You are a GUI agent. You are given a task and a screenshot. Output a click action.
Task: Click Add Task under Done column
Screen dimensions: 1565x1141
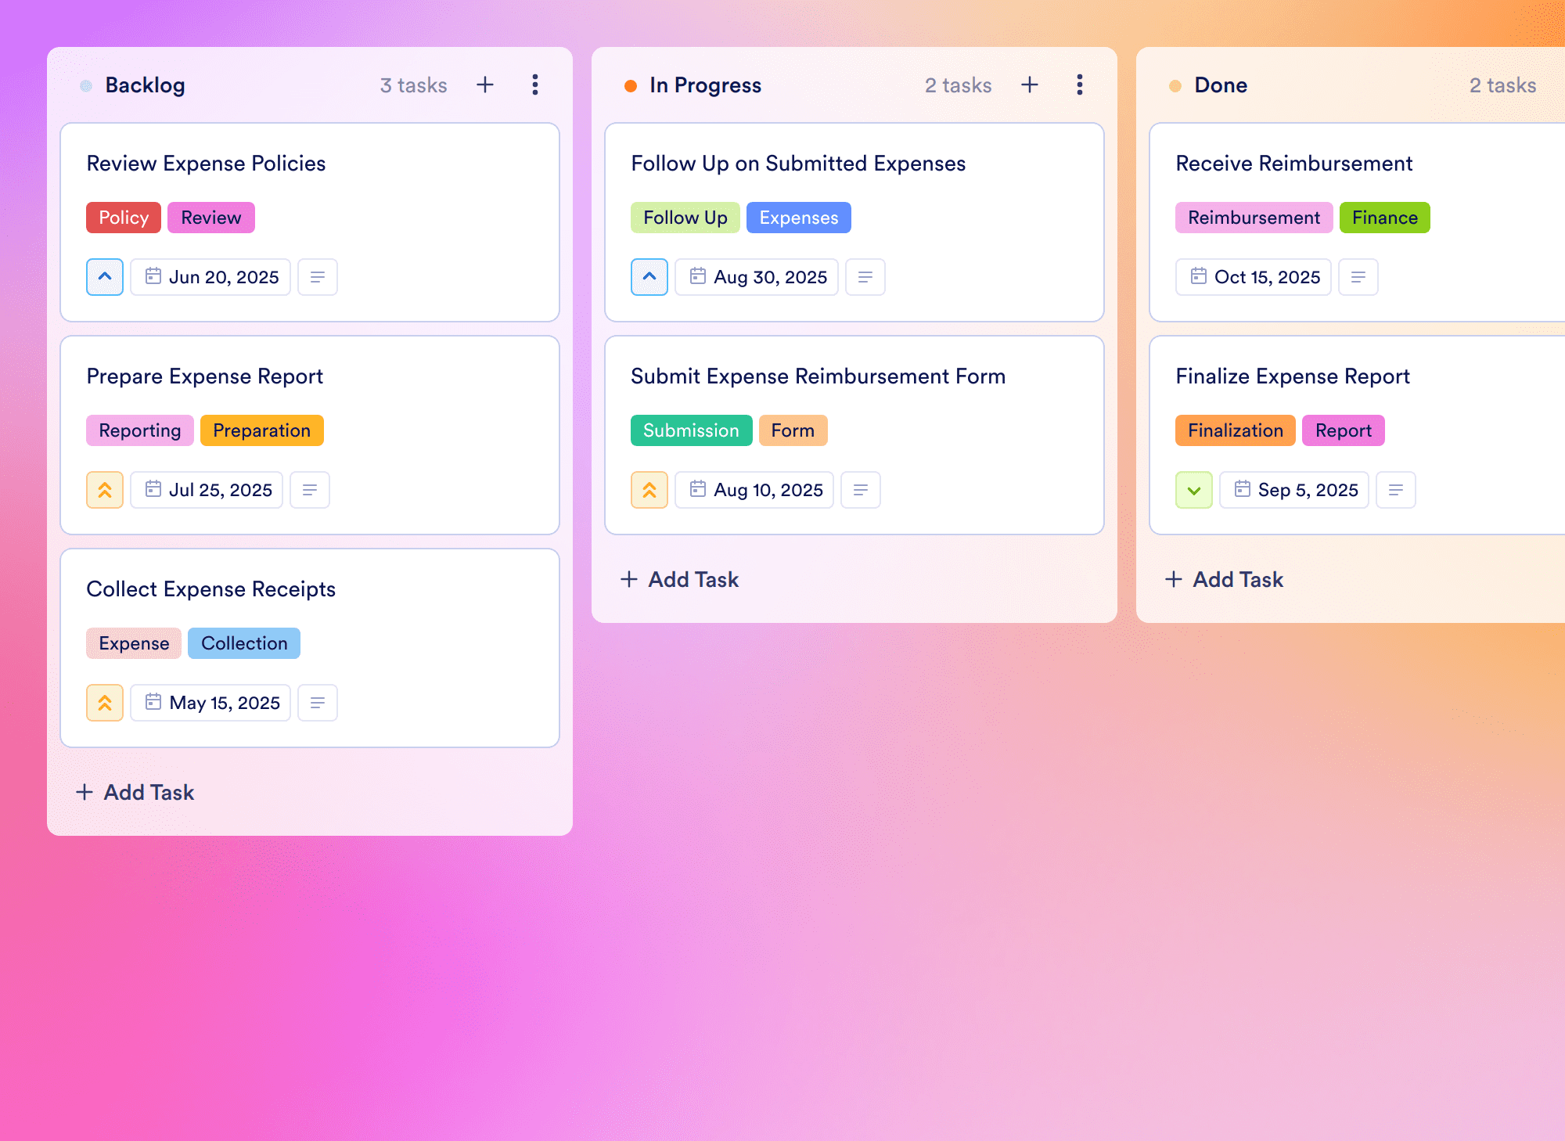pyautogui.click(x=1224, y=579)
